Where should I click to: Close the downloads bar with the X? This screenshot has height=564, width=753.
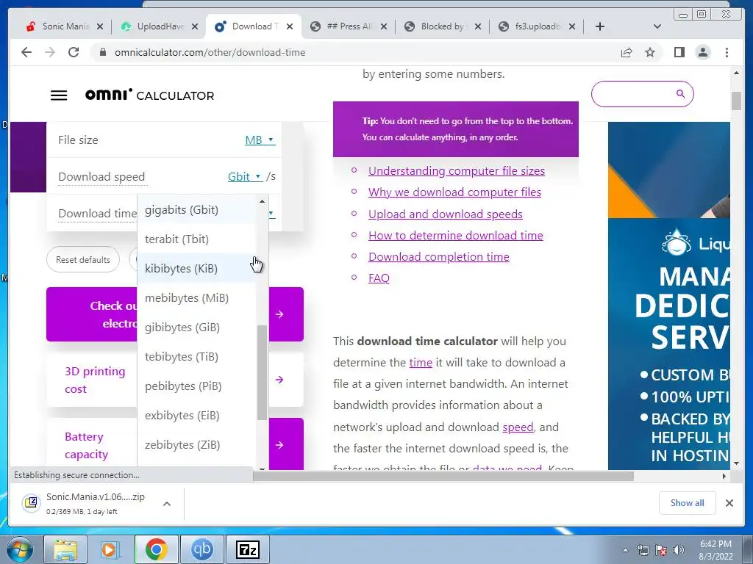pyautogui.click(x=729, y=503)
